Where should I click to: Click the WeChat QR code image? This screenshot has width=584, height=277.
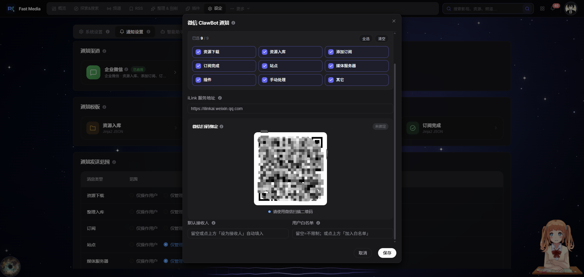pos(290,169)
